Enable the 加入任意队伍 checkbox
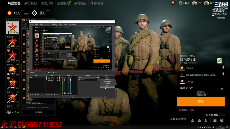This screenshot has height=129, width=230. pos(224,115)
